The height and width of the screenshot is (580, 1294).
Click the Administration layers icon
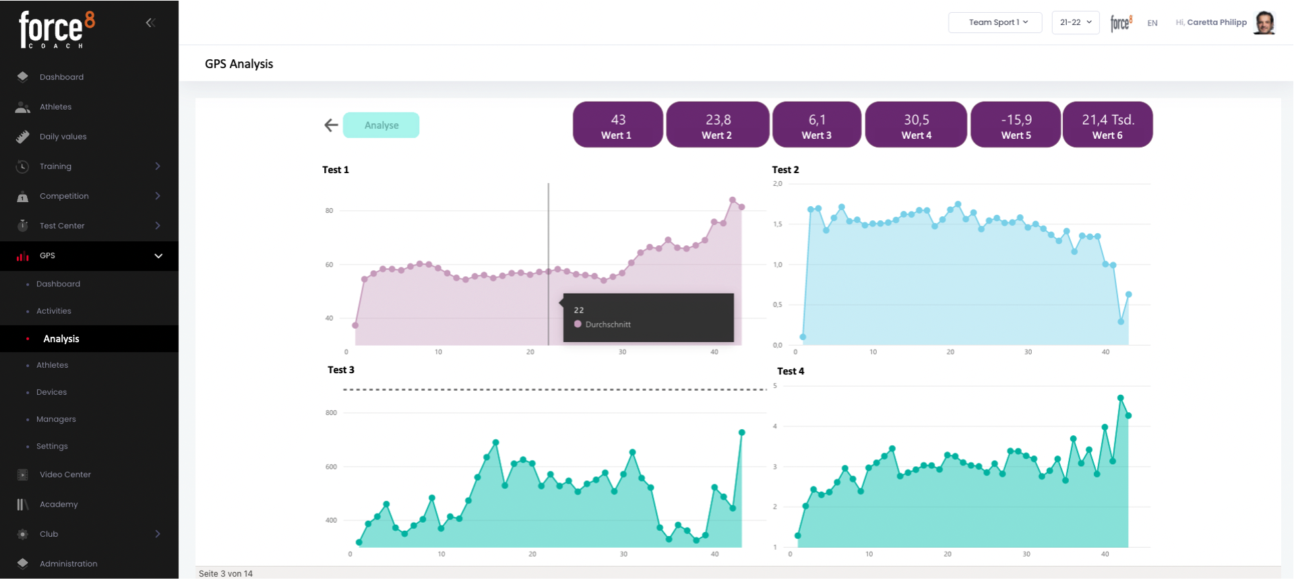click(x=23, y=564)
